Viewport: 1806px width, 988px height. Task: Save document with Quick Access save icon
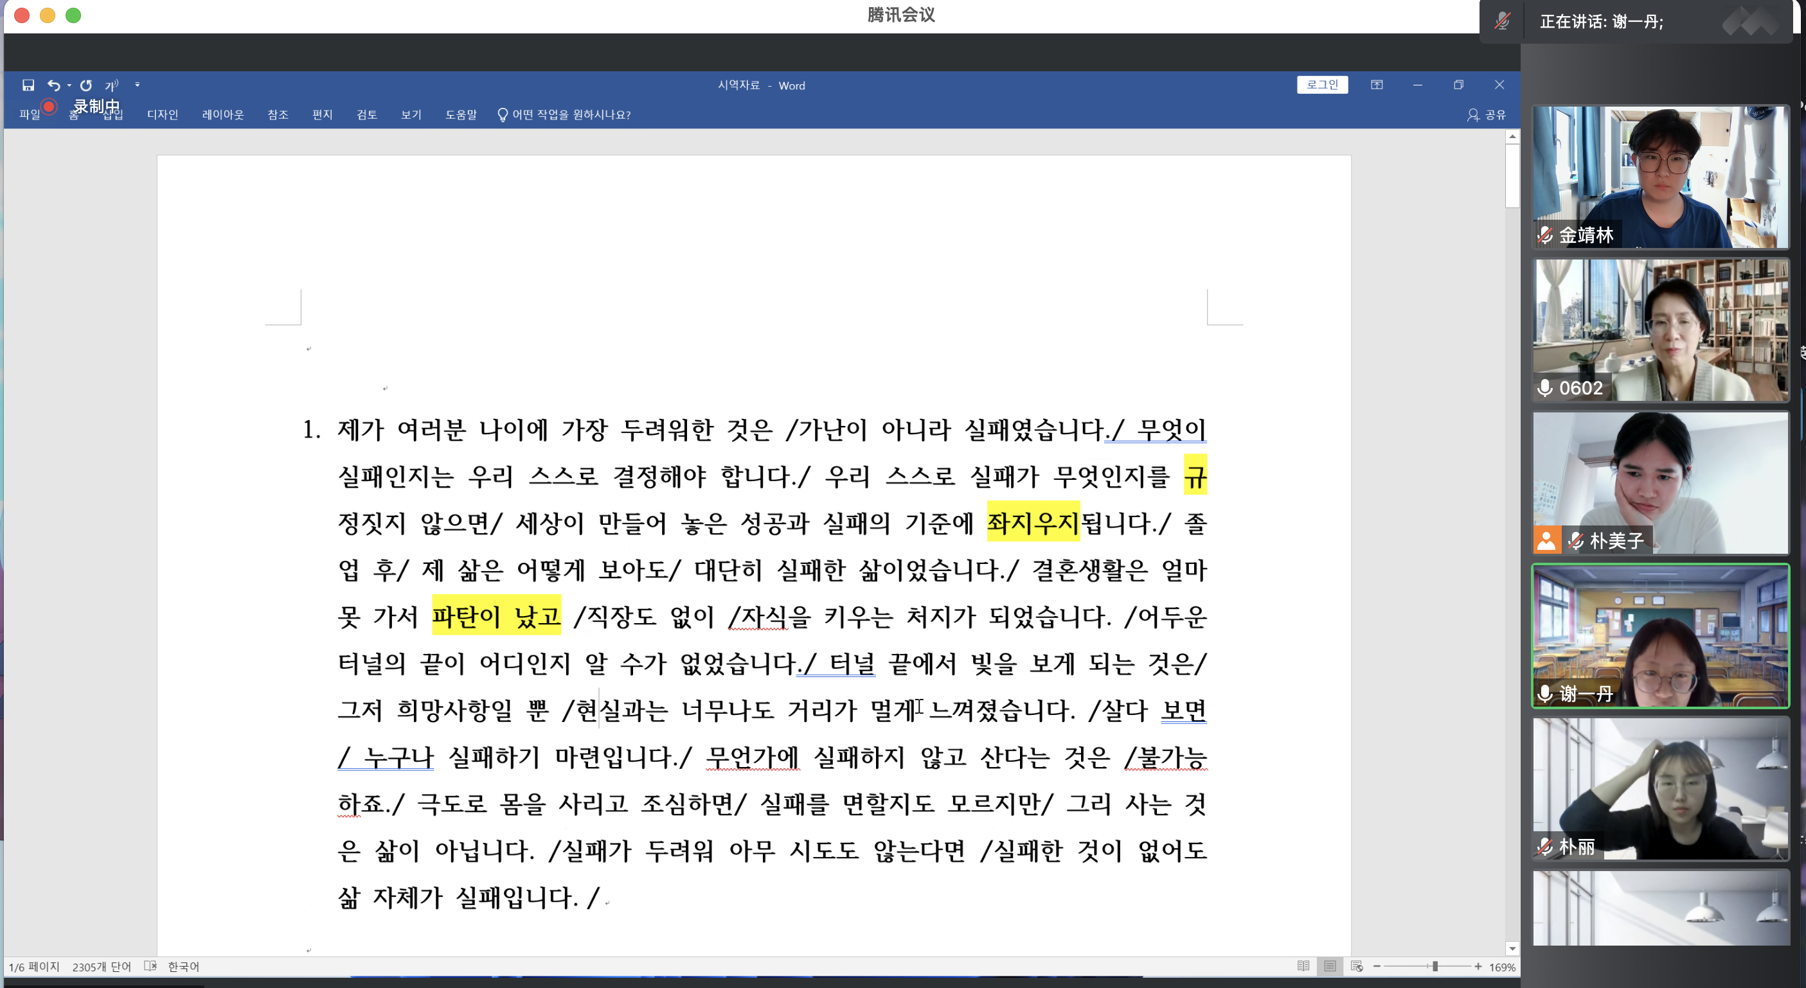point(28,85)
